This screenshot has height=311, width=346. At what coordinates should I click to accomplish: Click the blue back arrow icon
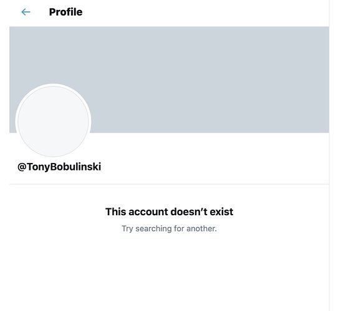tap(26, 12)
